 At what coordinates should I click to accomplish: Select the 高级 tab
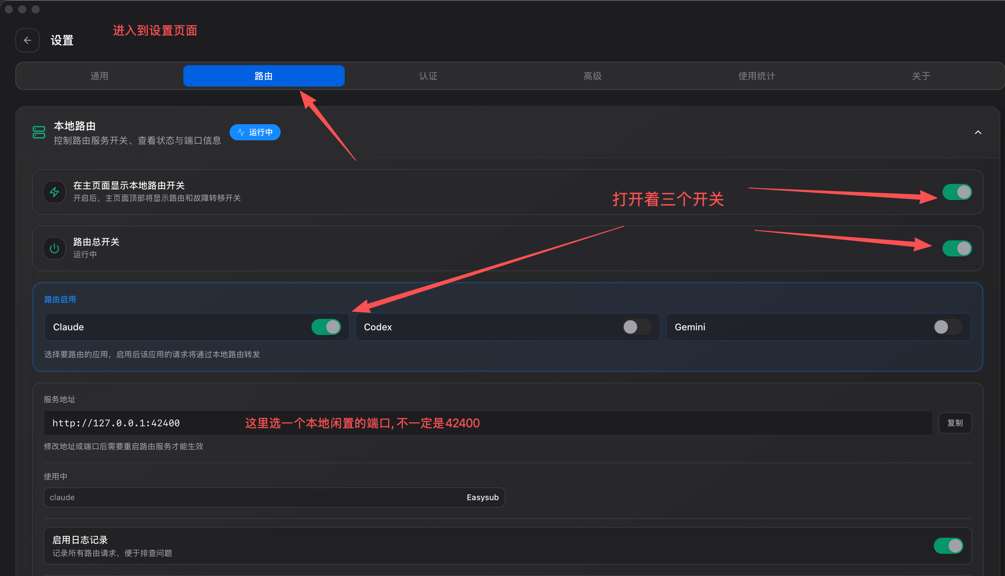point(592,76)
